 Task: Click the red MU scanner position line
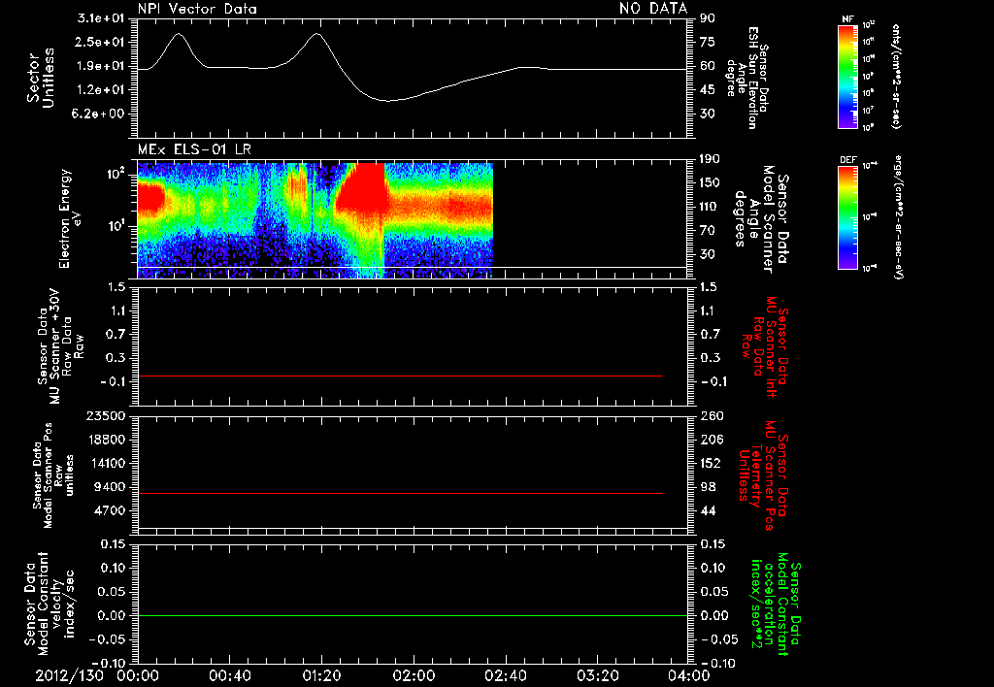400,493
